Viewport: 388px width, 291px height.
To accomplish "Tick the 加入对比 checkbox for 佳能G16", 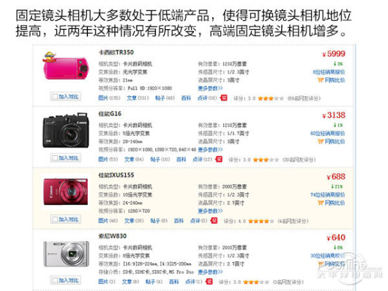I will click(x=55, y=158).
